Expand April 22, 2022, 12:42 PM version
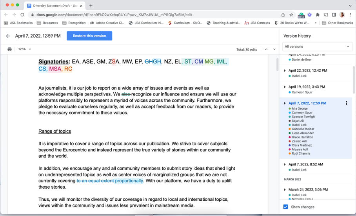This screenshot has width=356, height=216. point(285,70)
